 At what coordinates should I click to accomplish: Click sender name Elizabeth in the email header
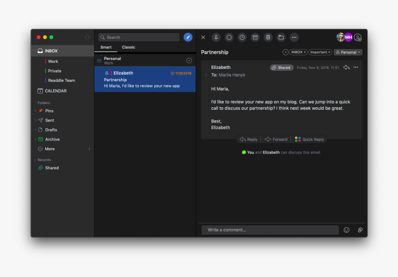[221, 68]
